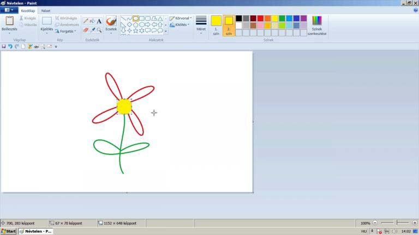Activate the 2. szín color selector
This screenshot has height=235, width=419.
click(229, 24)
